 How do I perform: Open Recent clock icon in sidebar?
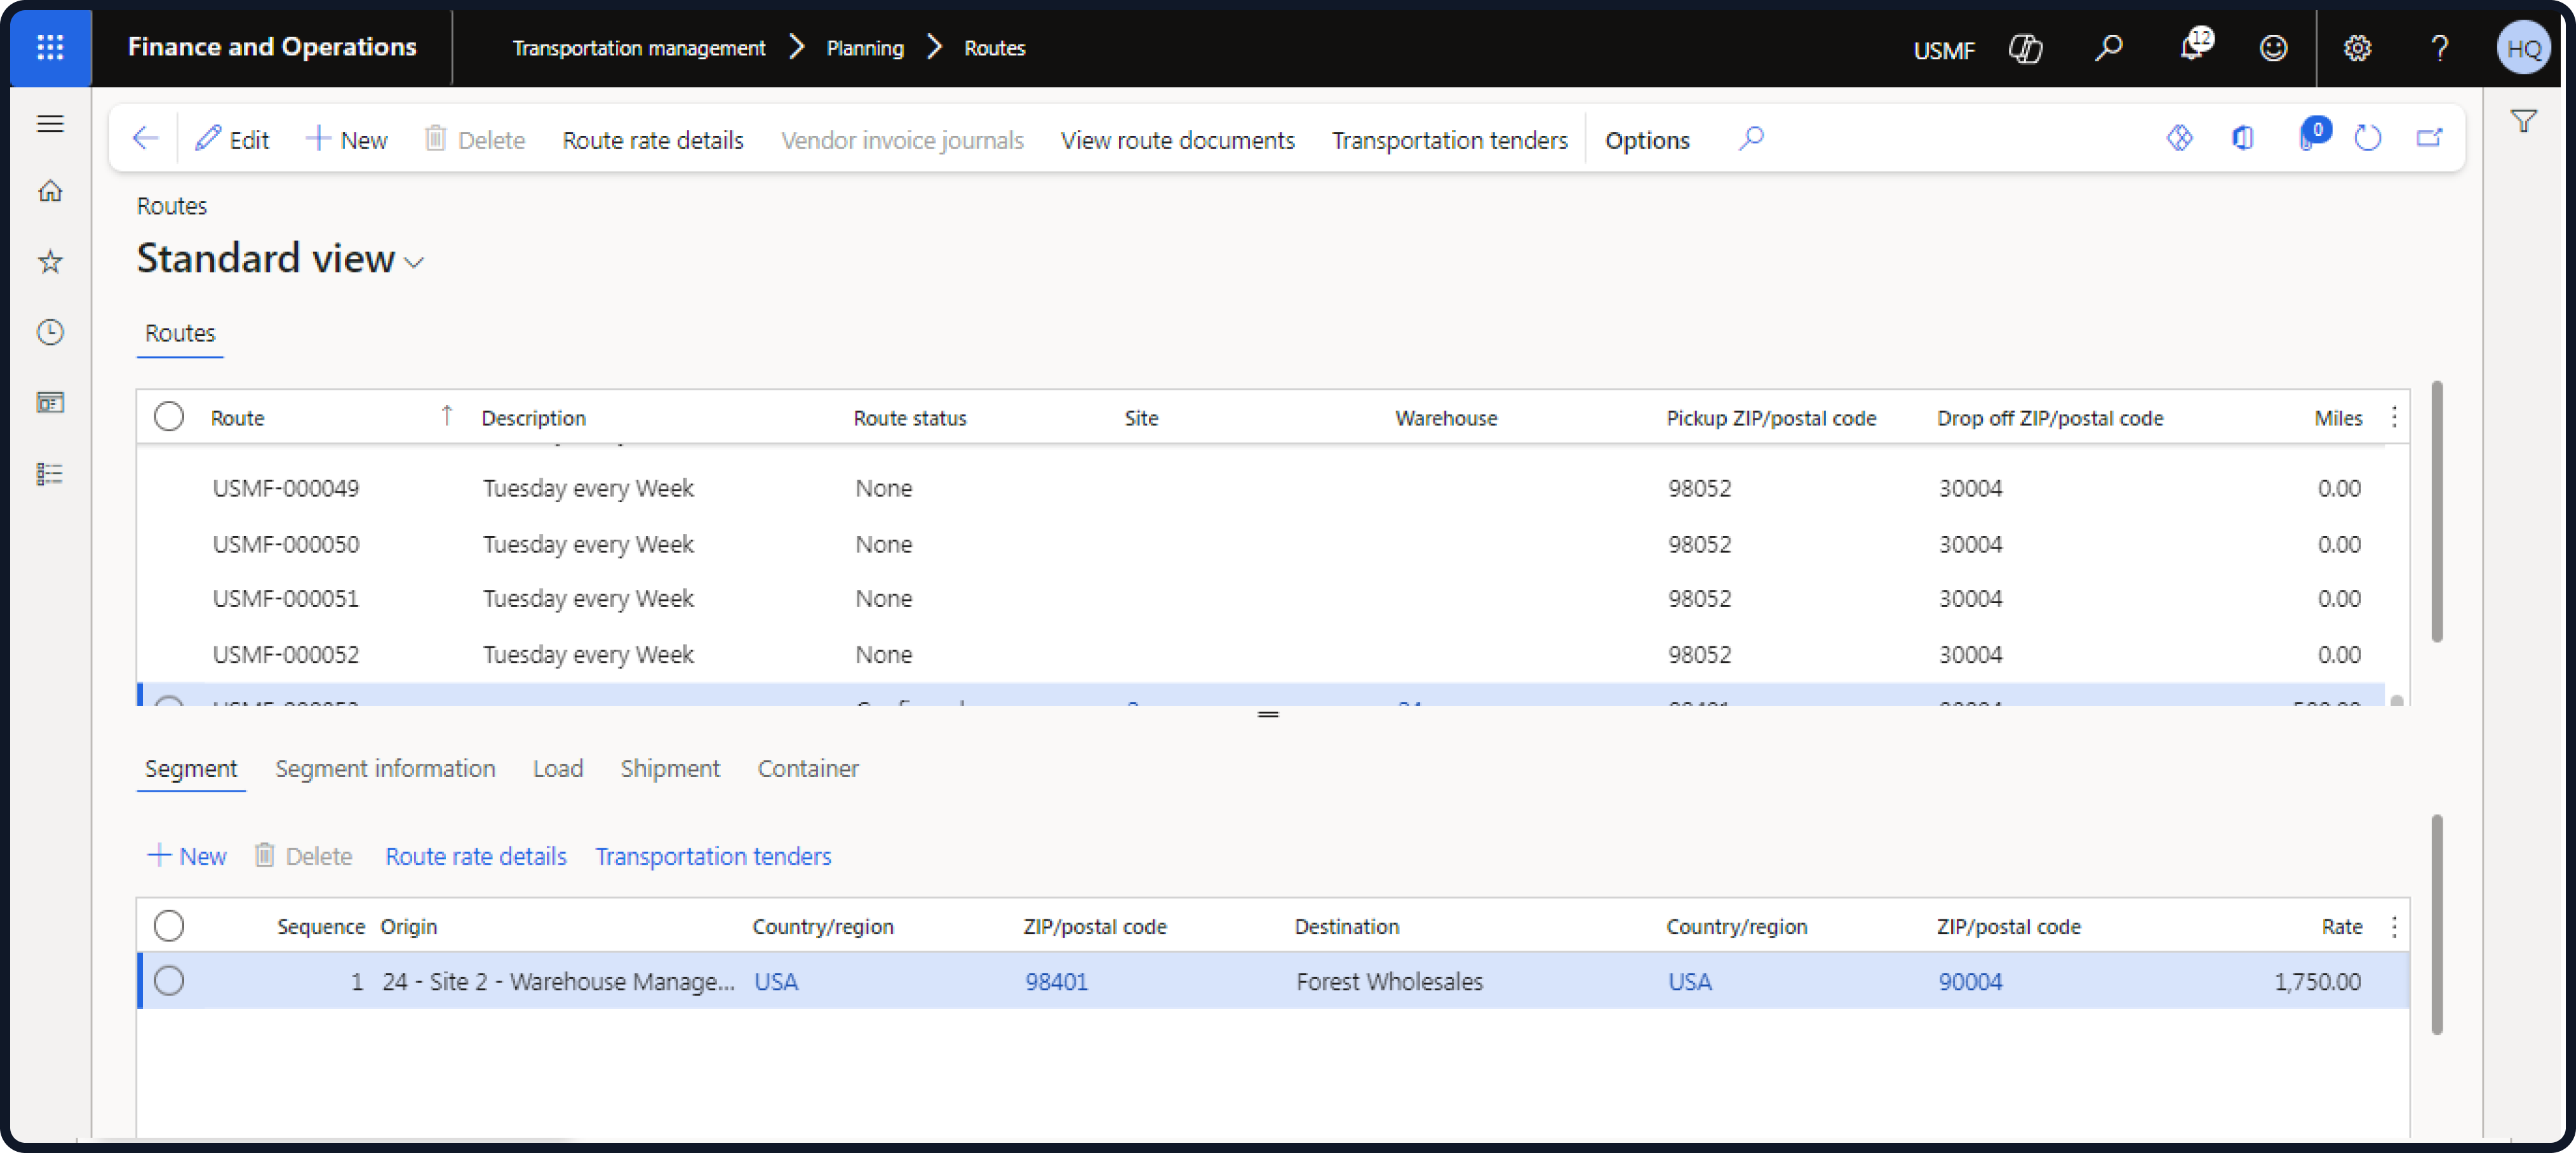(50, 331)
